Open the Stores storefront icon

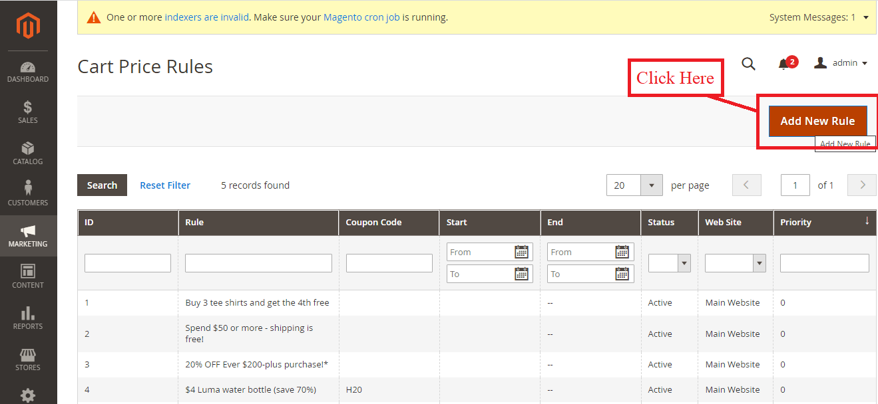pos(28,355)
